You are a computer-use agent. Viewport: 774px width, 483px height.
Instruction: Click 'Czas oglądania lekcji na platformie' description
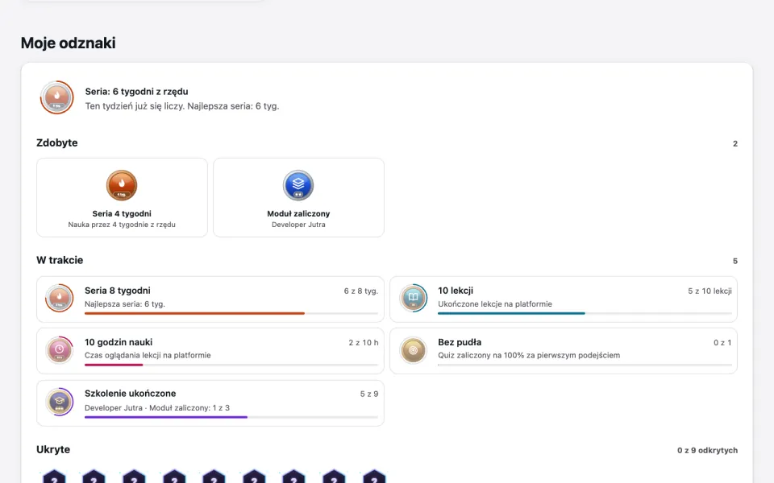click(148, 355)
